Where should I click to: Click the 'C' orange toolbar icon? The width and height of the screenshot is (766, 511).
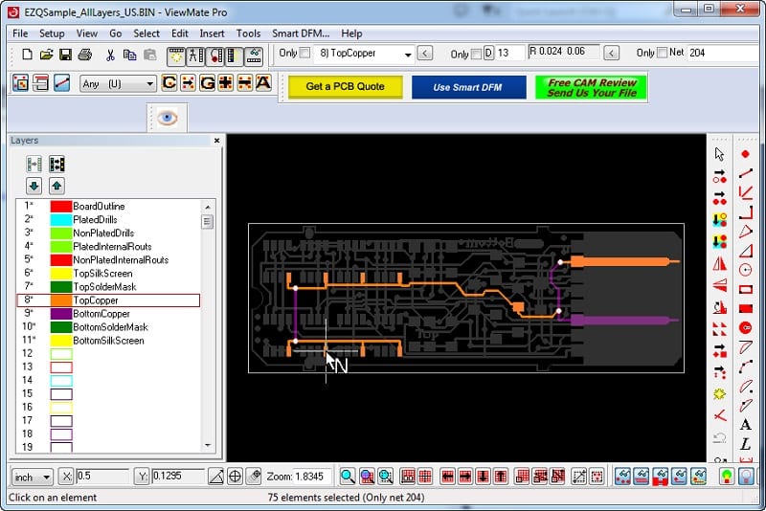[169, 83]
